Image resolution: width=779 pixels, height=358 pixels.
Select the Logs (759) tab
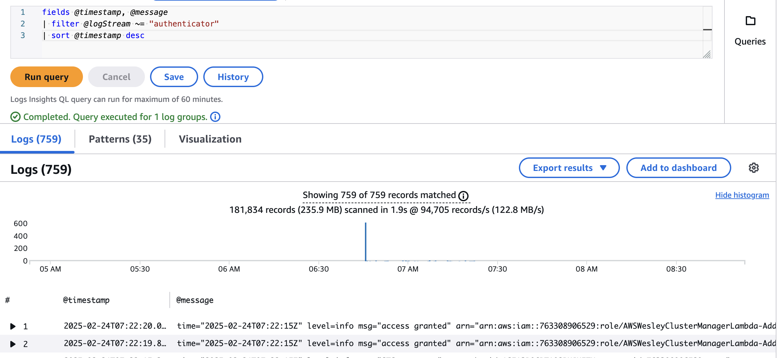(x=36, y=139)
